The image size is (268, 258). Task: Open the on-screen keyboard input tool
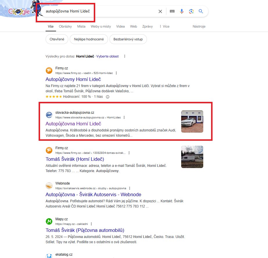point(172,11)
